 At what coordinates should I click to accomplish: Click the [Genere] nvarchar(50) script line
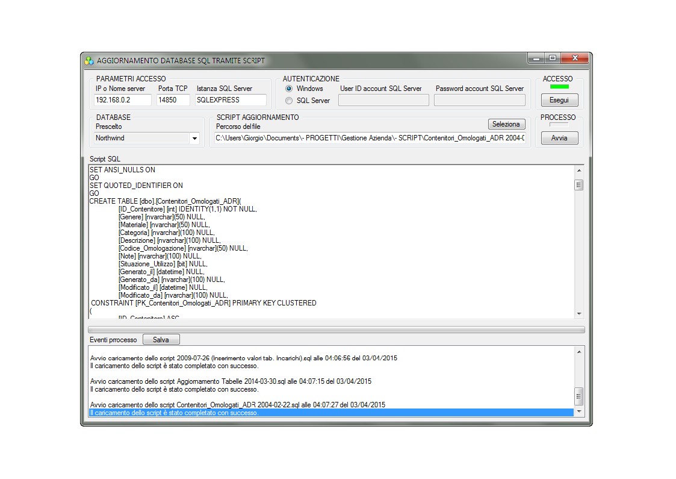[162, 217]
